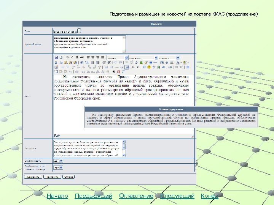Viewport: 274px width, 205px height.
Task: Click the 'Сохранить' button
Action: click(x=33, y=177)
